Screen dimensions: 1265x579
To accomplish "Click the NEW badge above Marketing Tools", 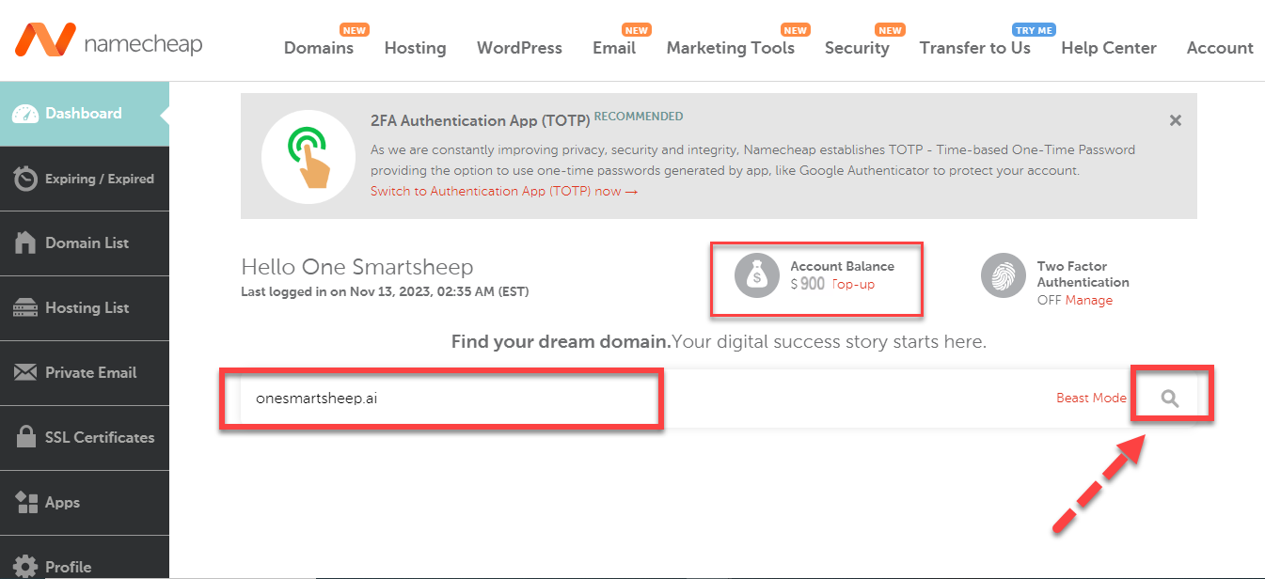I will (x=796, y=30).
